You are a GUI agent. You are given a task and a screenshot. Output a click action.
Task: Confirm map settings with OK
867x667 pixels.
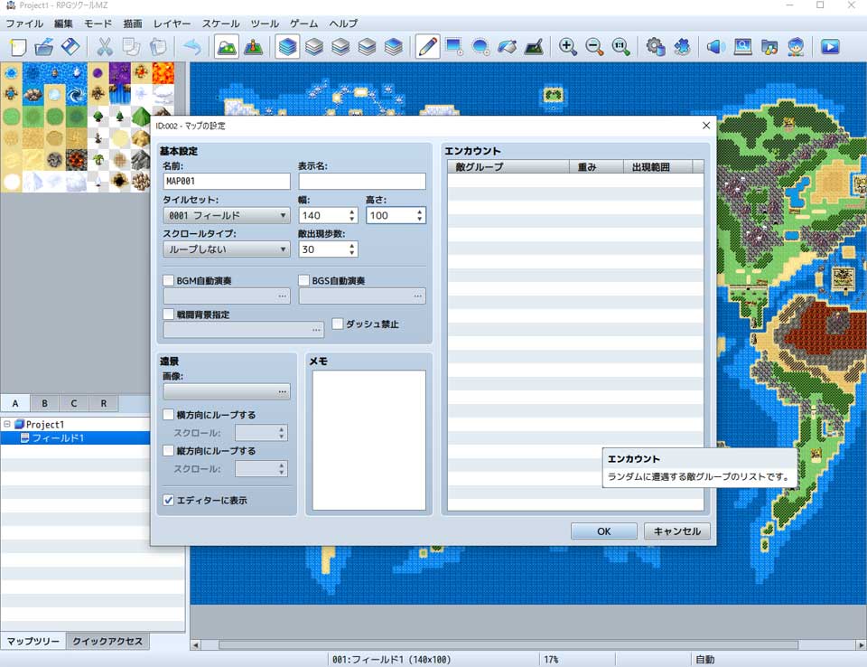click(604, 531)
